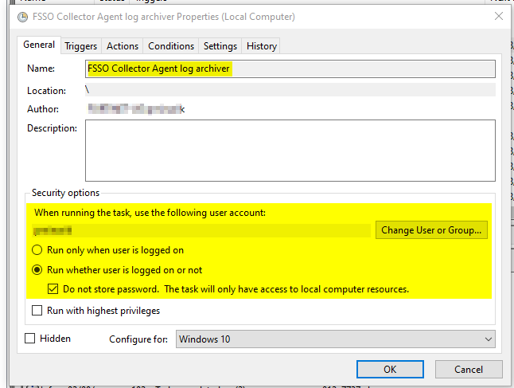
Task: Enable Run with highest privileges
Action: (x=37, y=311)
